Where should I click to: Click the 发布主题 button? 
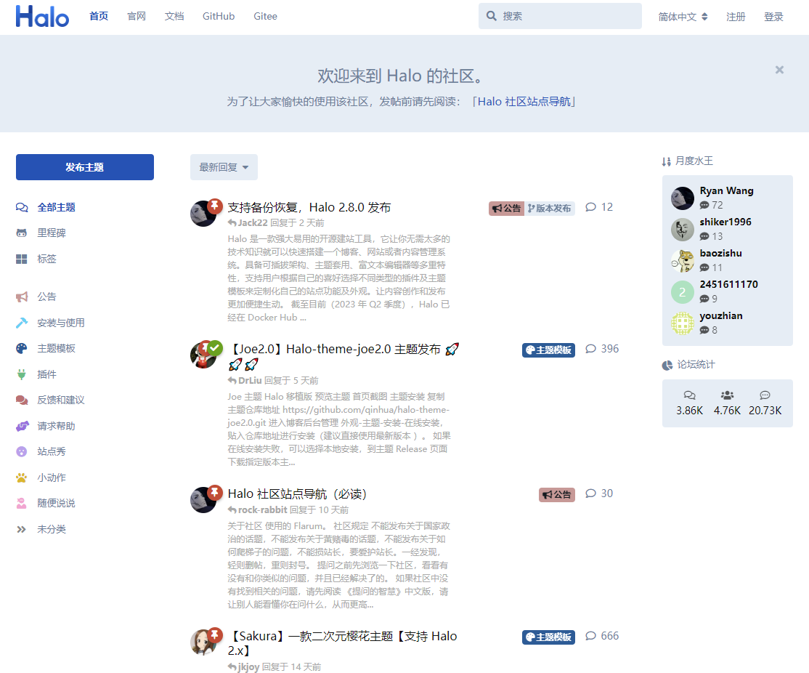(84, 167)
